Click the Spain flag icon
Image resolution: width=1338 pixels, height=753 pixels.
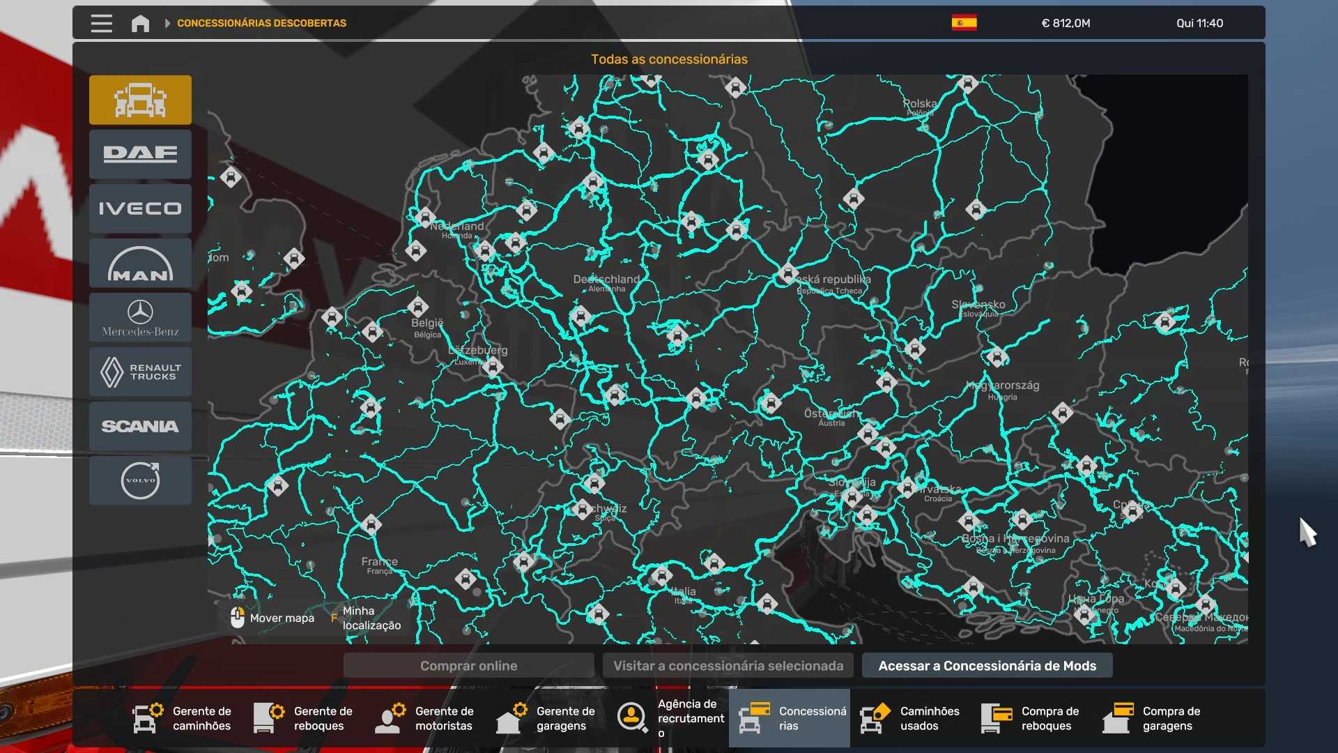coord(964,23)
